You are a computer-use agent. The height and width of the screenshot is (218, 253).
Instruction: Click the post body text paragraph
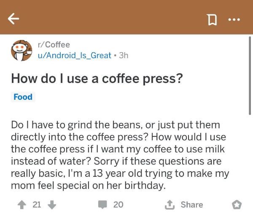tap(120, 155)
